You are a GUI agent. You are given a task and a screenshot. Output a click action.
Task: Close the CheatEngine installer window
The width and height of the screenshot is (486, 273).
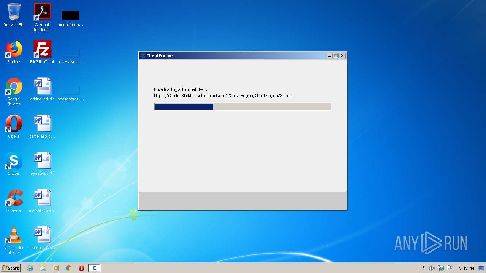342,56
